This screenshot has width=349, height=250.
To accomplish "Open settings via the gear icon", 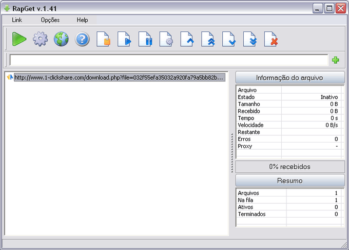I will coord(40,39).
